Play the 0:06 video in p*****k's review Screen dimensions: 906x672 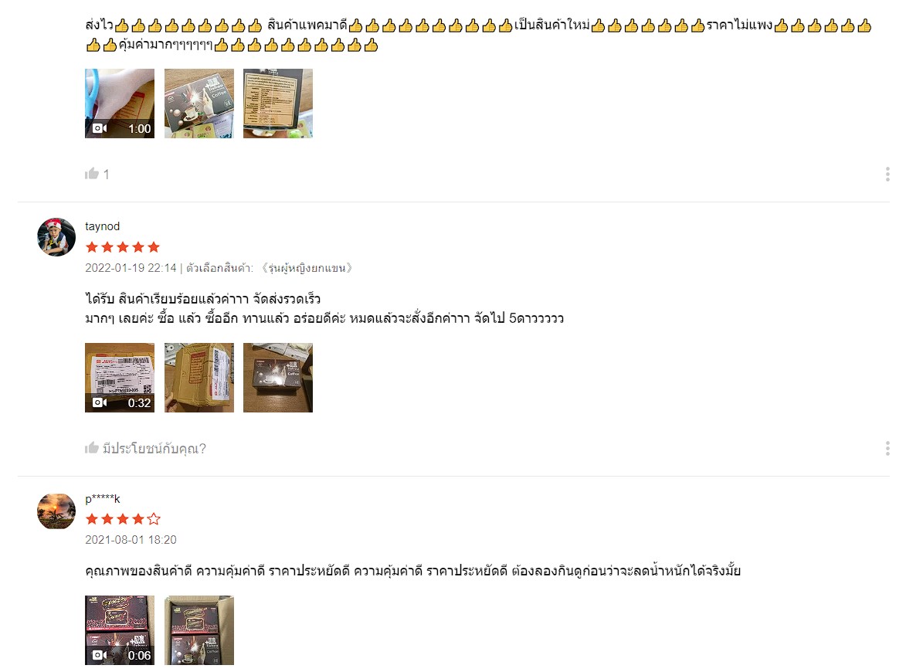pos(120,630)
